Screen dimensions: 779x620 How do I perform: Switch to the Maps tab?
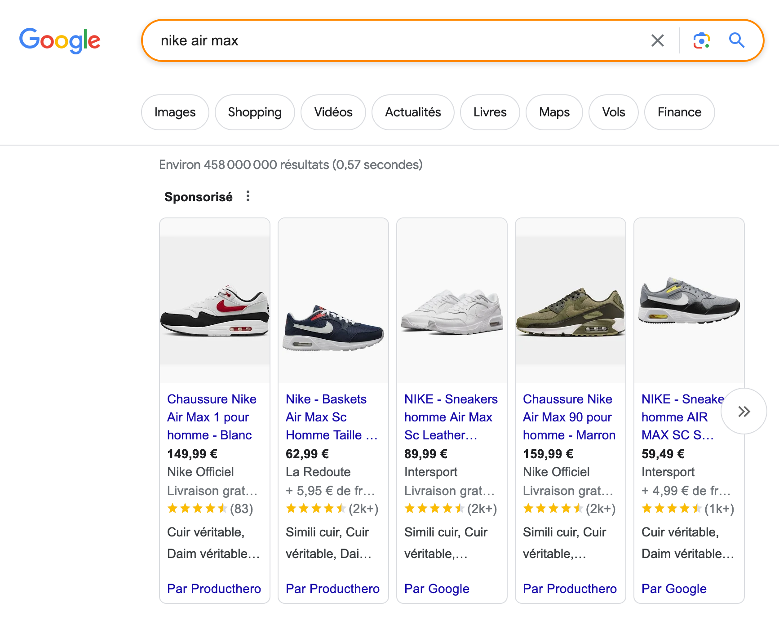[554, 112]
